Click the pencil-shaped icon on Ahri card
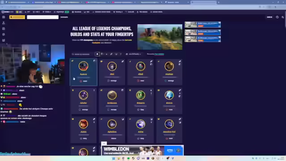The image size is (286, 161). [122, 61]
